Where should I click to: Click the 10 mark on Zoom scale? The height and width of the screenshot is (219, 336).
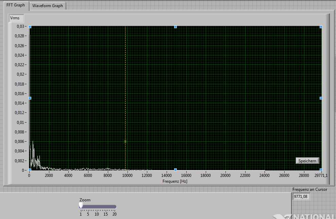tap(97, 214)
